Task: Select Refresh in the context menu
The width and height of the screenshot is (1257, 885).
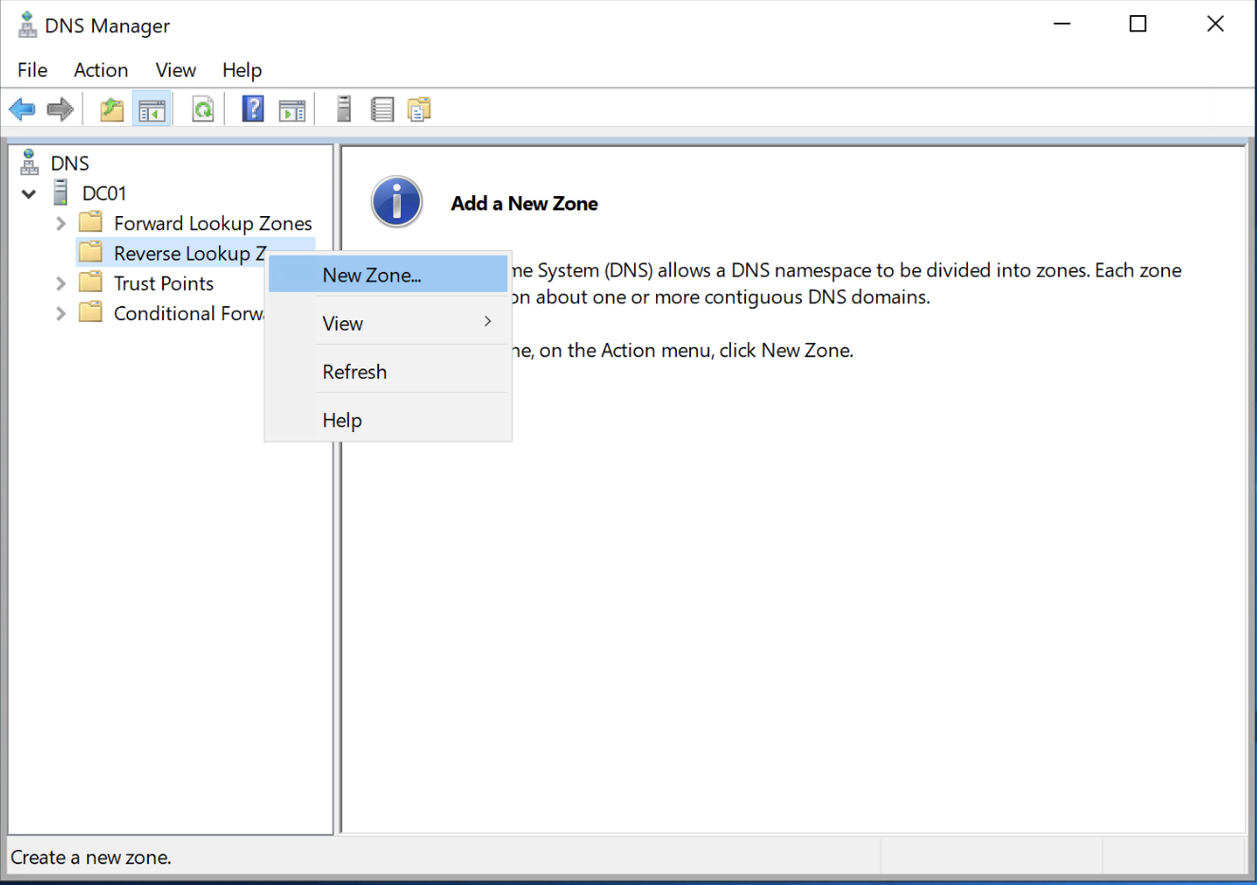Action: click(x=355, y=372)
